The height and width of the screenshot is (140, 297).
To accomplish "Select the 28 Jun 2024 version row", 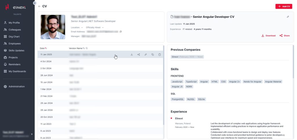I will pos(100,75).
